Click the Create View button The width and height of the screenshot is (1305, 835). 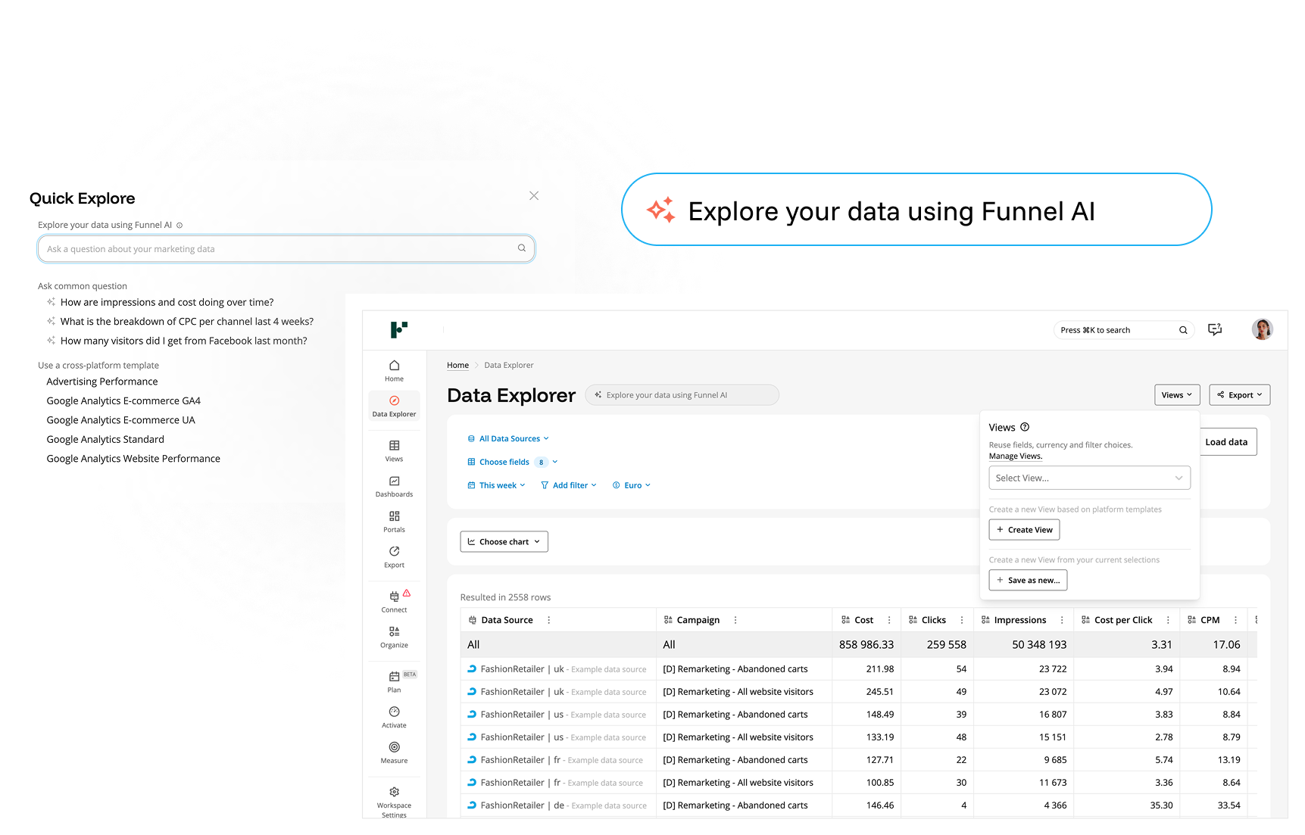click(1024, 530)
